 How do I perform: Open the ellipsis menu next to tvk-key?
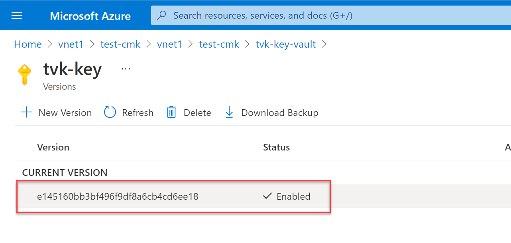[126, 68]
